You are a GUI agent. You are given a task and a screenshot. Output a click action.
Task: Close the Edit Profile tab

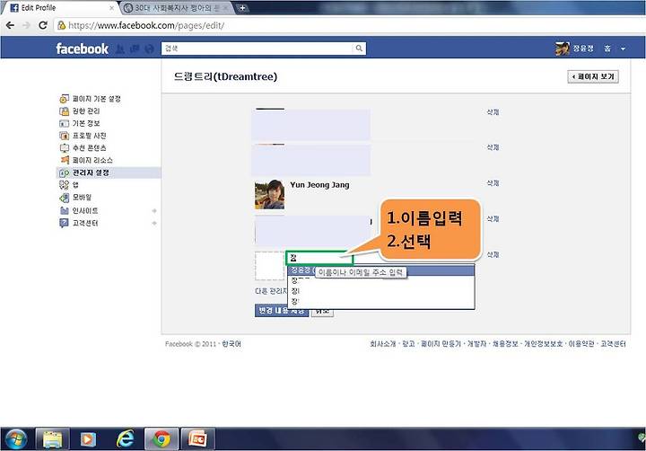click(x=111, y=8)
